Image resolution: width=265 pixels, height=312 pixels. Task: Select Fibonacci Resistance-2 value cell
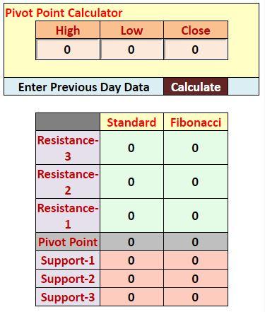point(196,182)
